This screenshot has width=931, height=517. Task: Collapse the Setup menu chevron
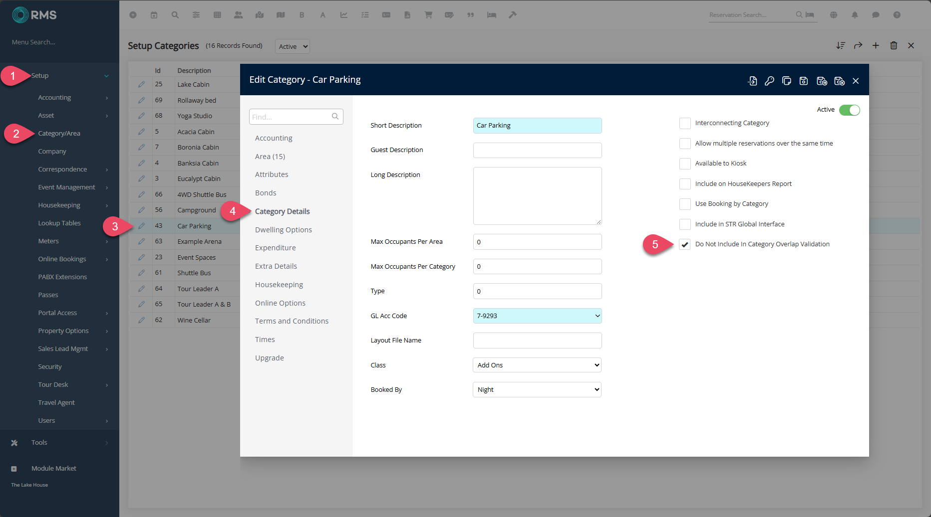pyautogui.click(x=106, y=76)
